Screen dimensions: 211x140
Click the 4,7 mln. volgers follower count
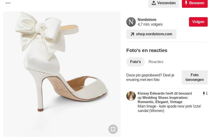coord(150,24)
